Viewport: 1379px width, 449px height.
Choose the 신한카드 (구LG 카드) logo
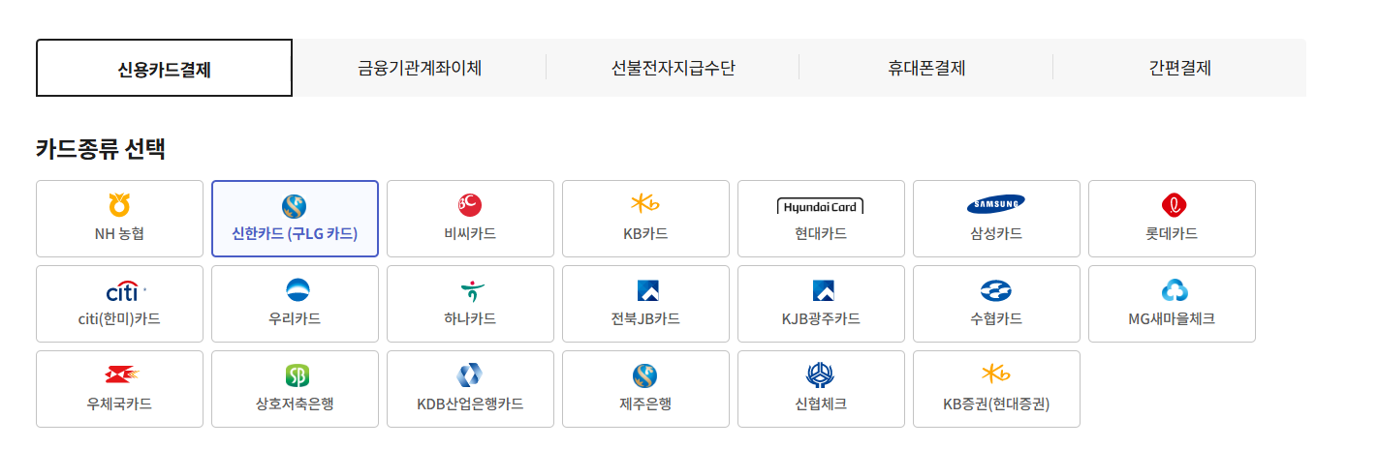(x=295, y=205)
